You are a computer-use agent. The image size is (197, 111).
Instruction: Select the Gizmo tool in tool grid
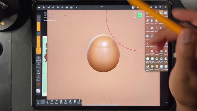147,29
